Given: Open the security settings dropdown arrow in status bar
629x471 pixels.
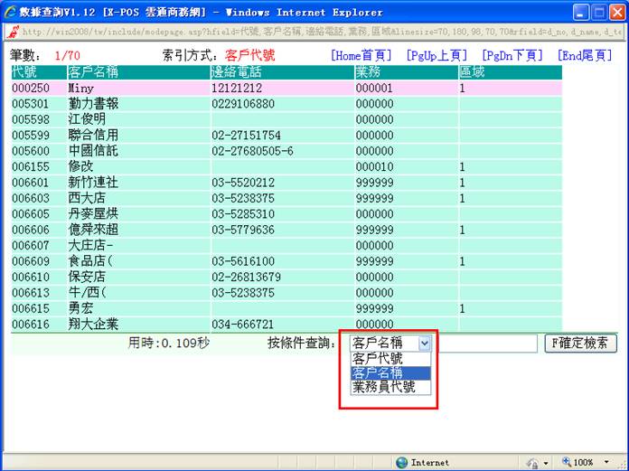Looking at the screenshot, I should click(x=546, y=462).
